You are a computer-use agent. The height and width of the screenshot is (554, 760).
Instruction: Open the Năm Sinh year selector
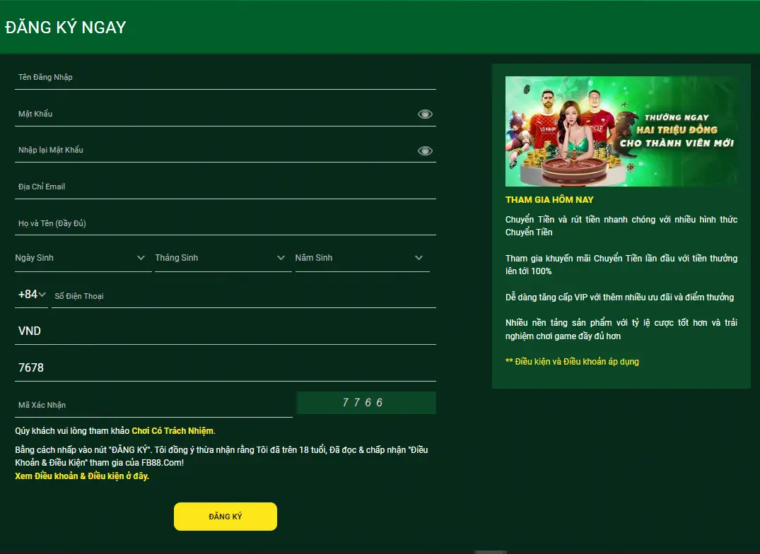(362, 258)
